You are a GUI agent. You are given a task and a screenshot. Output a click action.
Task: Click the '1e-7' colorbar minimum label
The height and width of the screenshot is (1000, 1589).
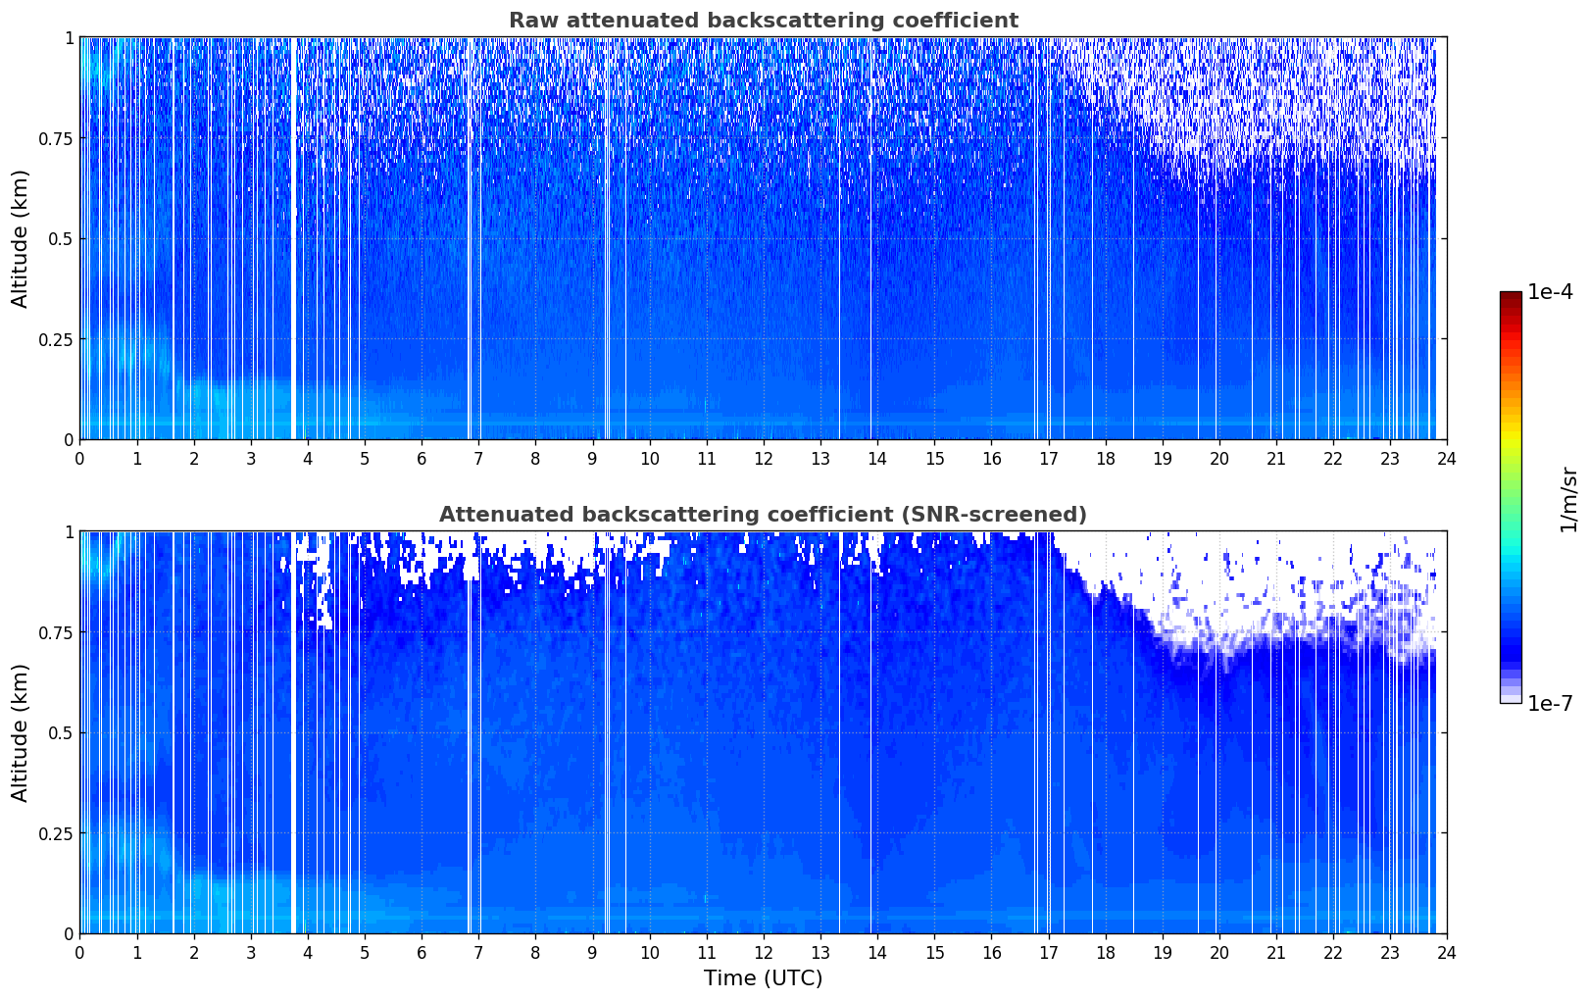point(1550,704)
